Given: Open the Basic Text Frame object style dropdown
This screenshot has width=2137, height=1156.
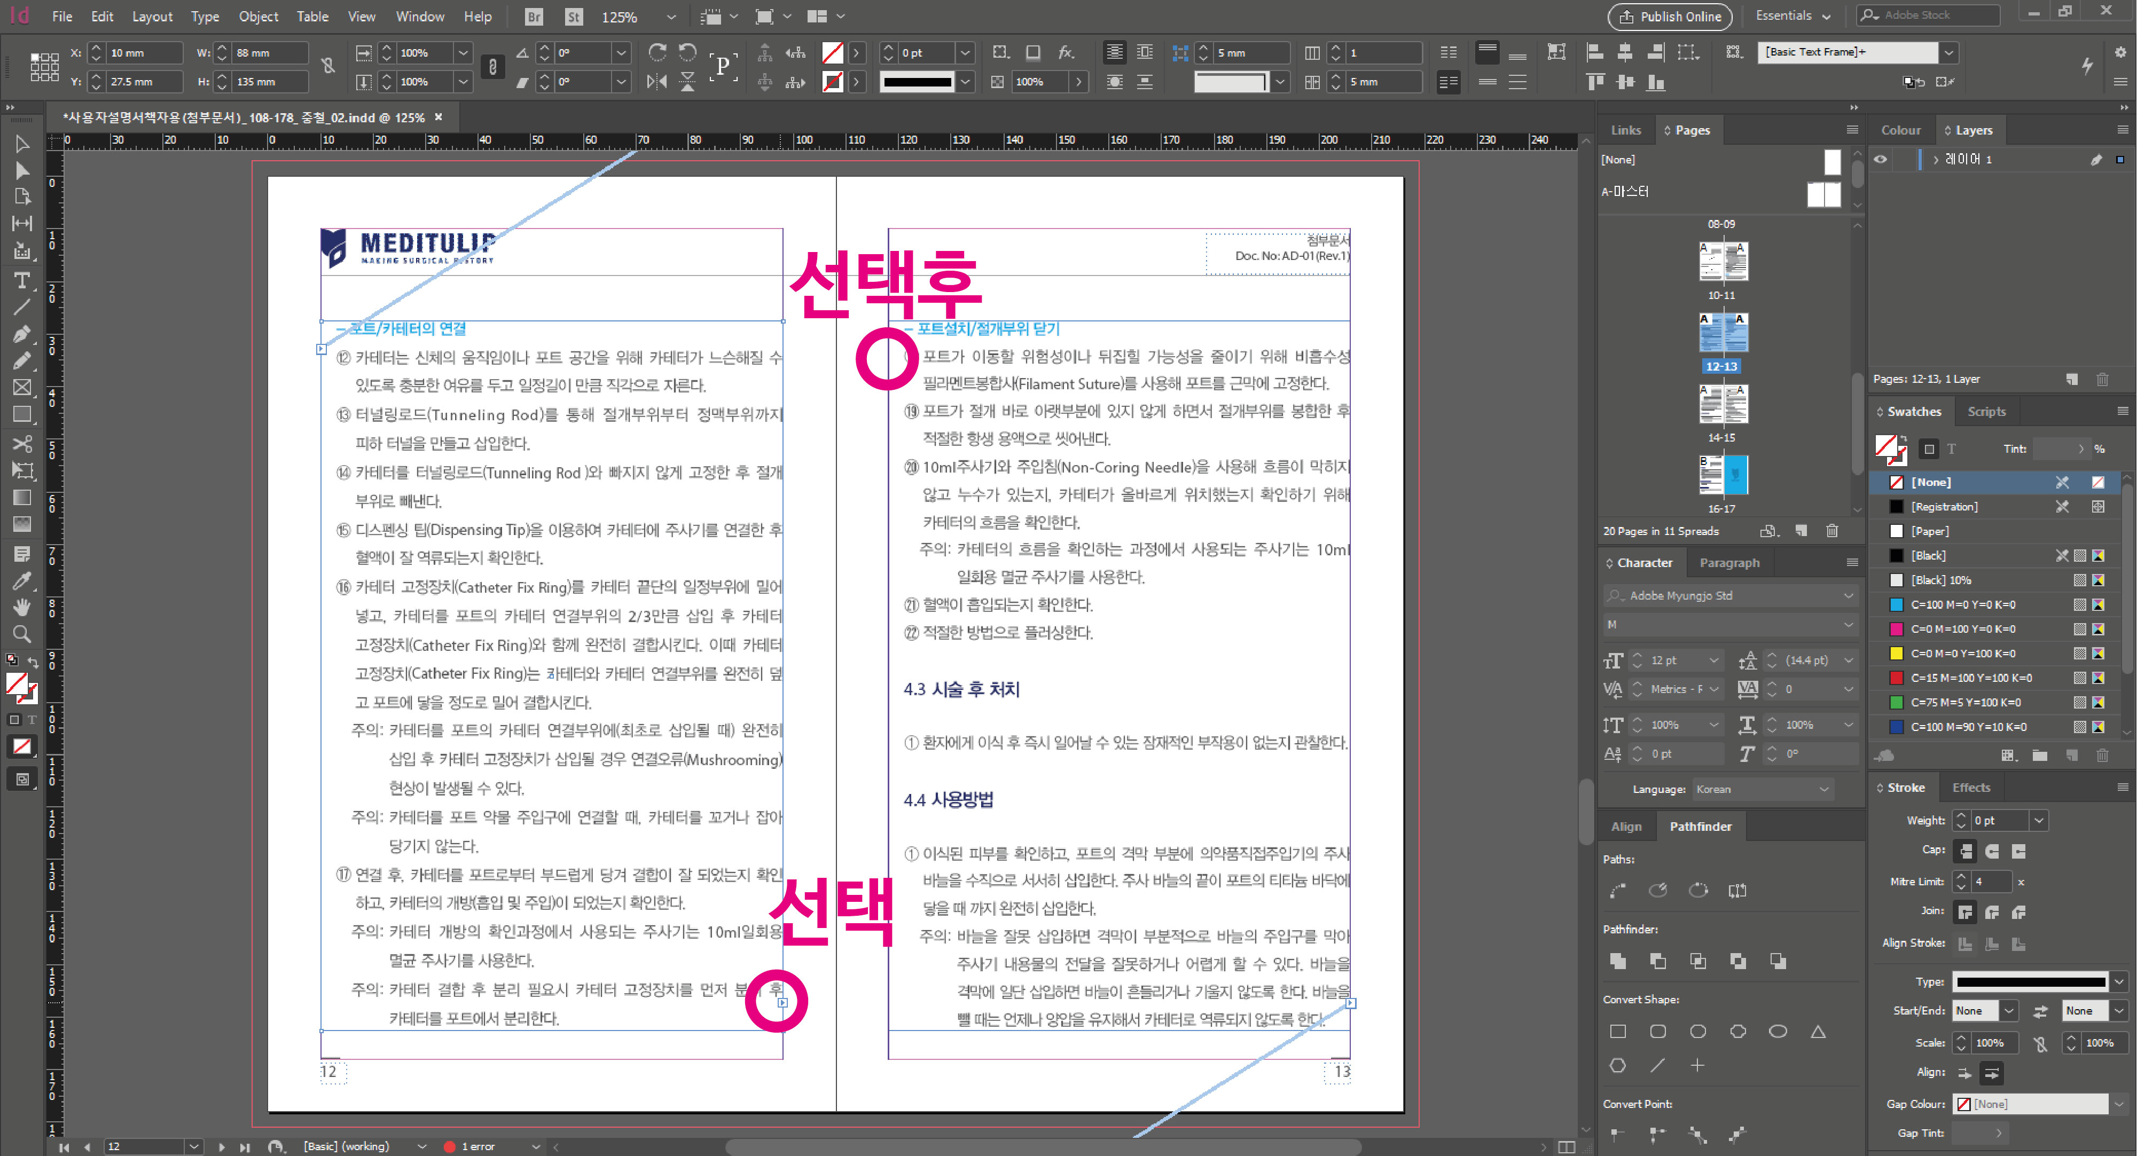Looking at the screenshot, I should [1948, 52].
